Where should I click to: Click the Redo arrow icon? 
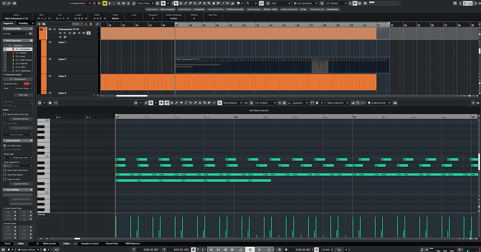8,3
